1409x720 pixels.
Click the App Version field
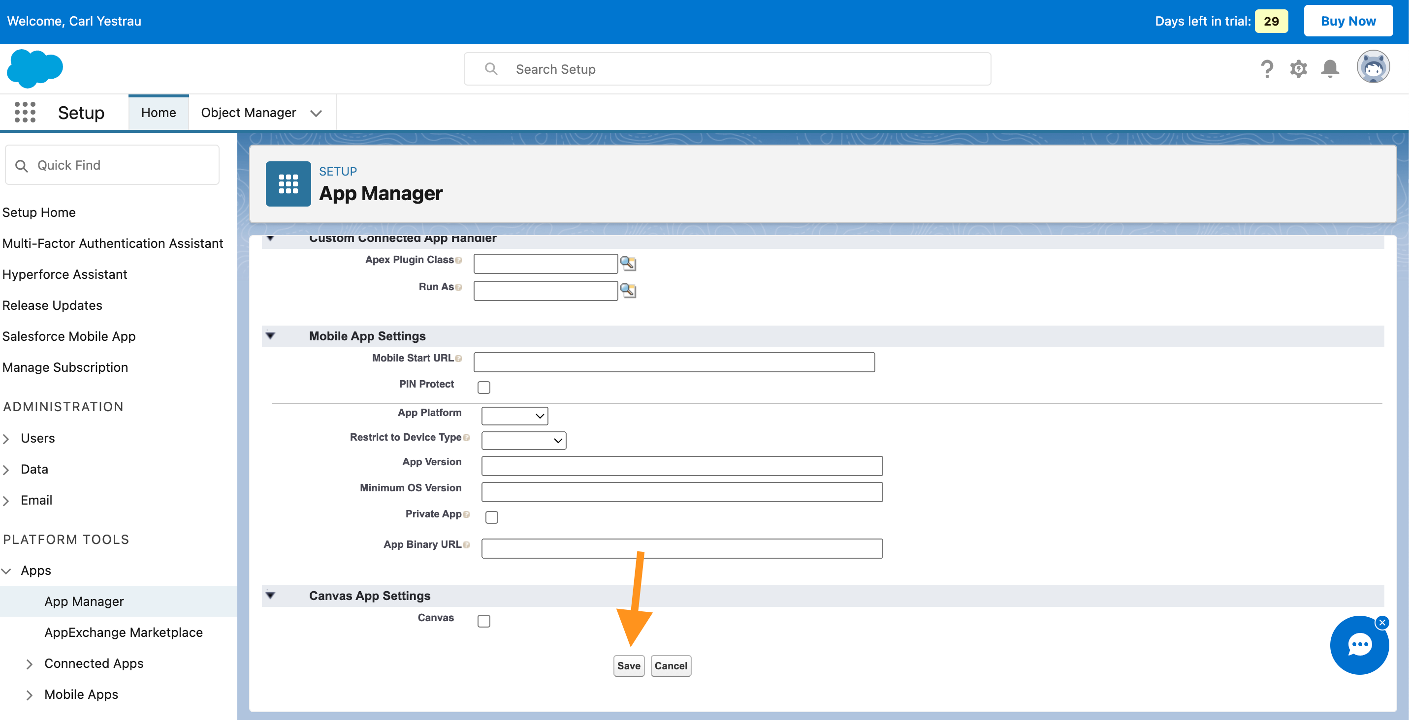click(x=681, y=466)
